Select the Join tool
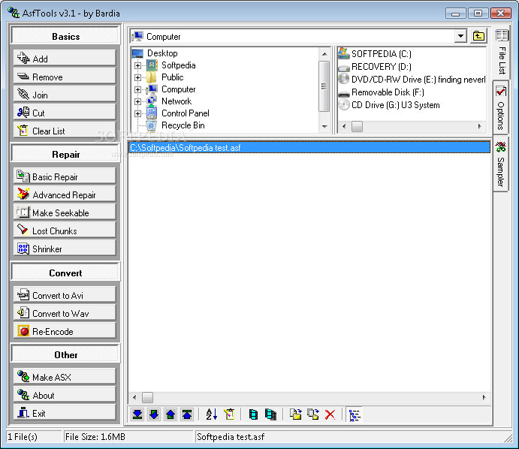Image resolution: width=519 pixels, height=449 pixels. tap(65, 95)
